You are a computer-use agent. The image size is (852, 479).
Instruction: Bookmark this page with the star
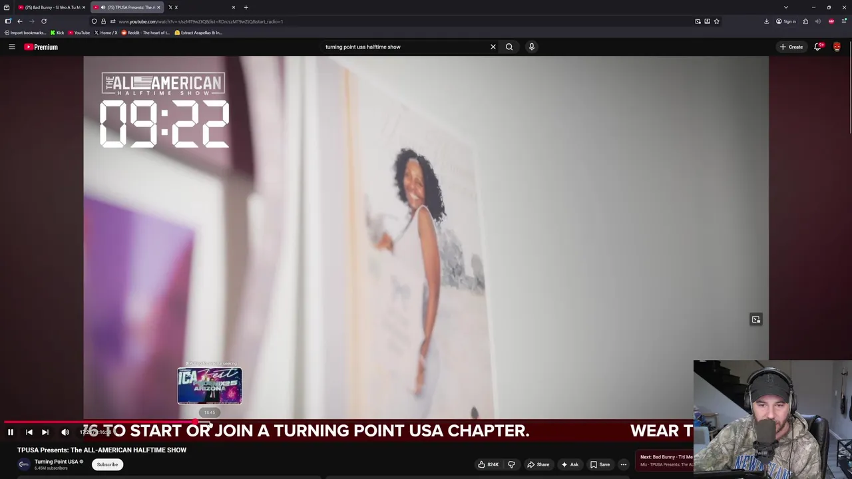(717, 21)
